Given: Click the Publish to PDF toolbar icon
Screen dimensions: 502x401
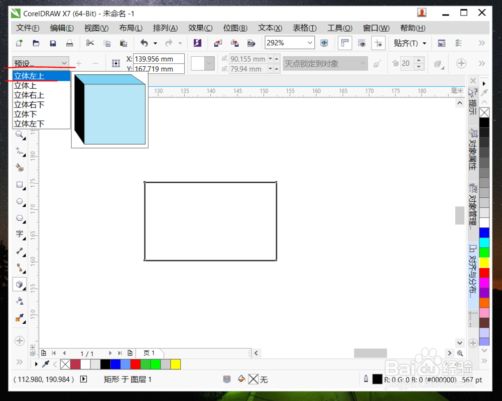Looking at the screenshot, I should (251, 44).
